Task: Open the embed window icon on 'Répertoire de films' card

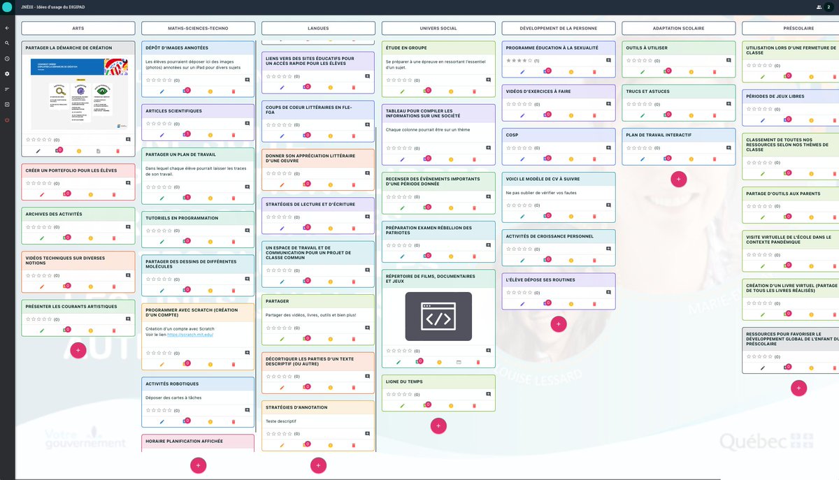Action: point(459,362)
